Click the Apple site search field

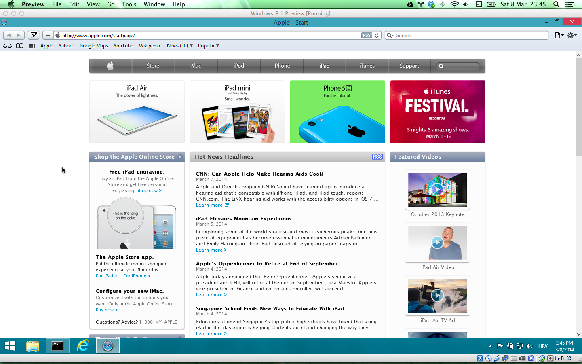point(458,66)
